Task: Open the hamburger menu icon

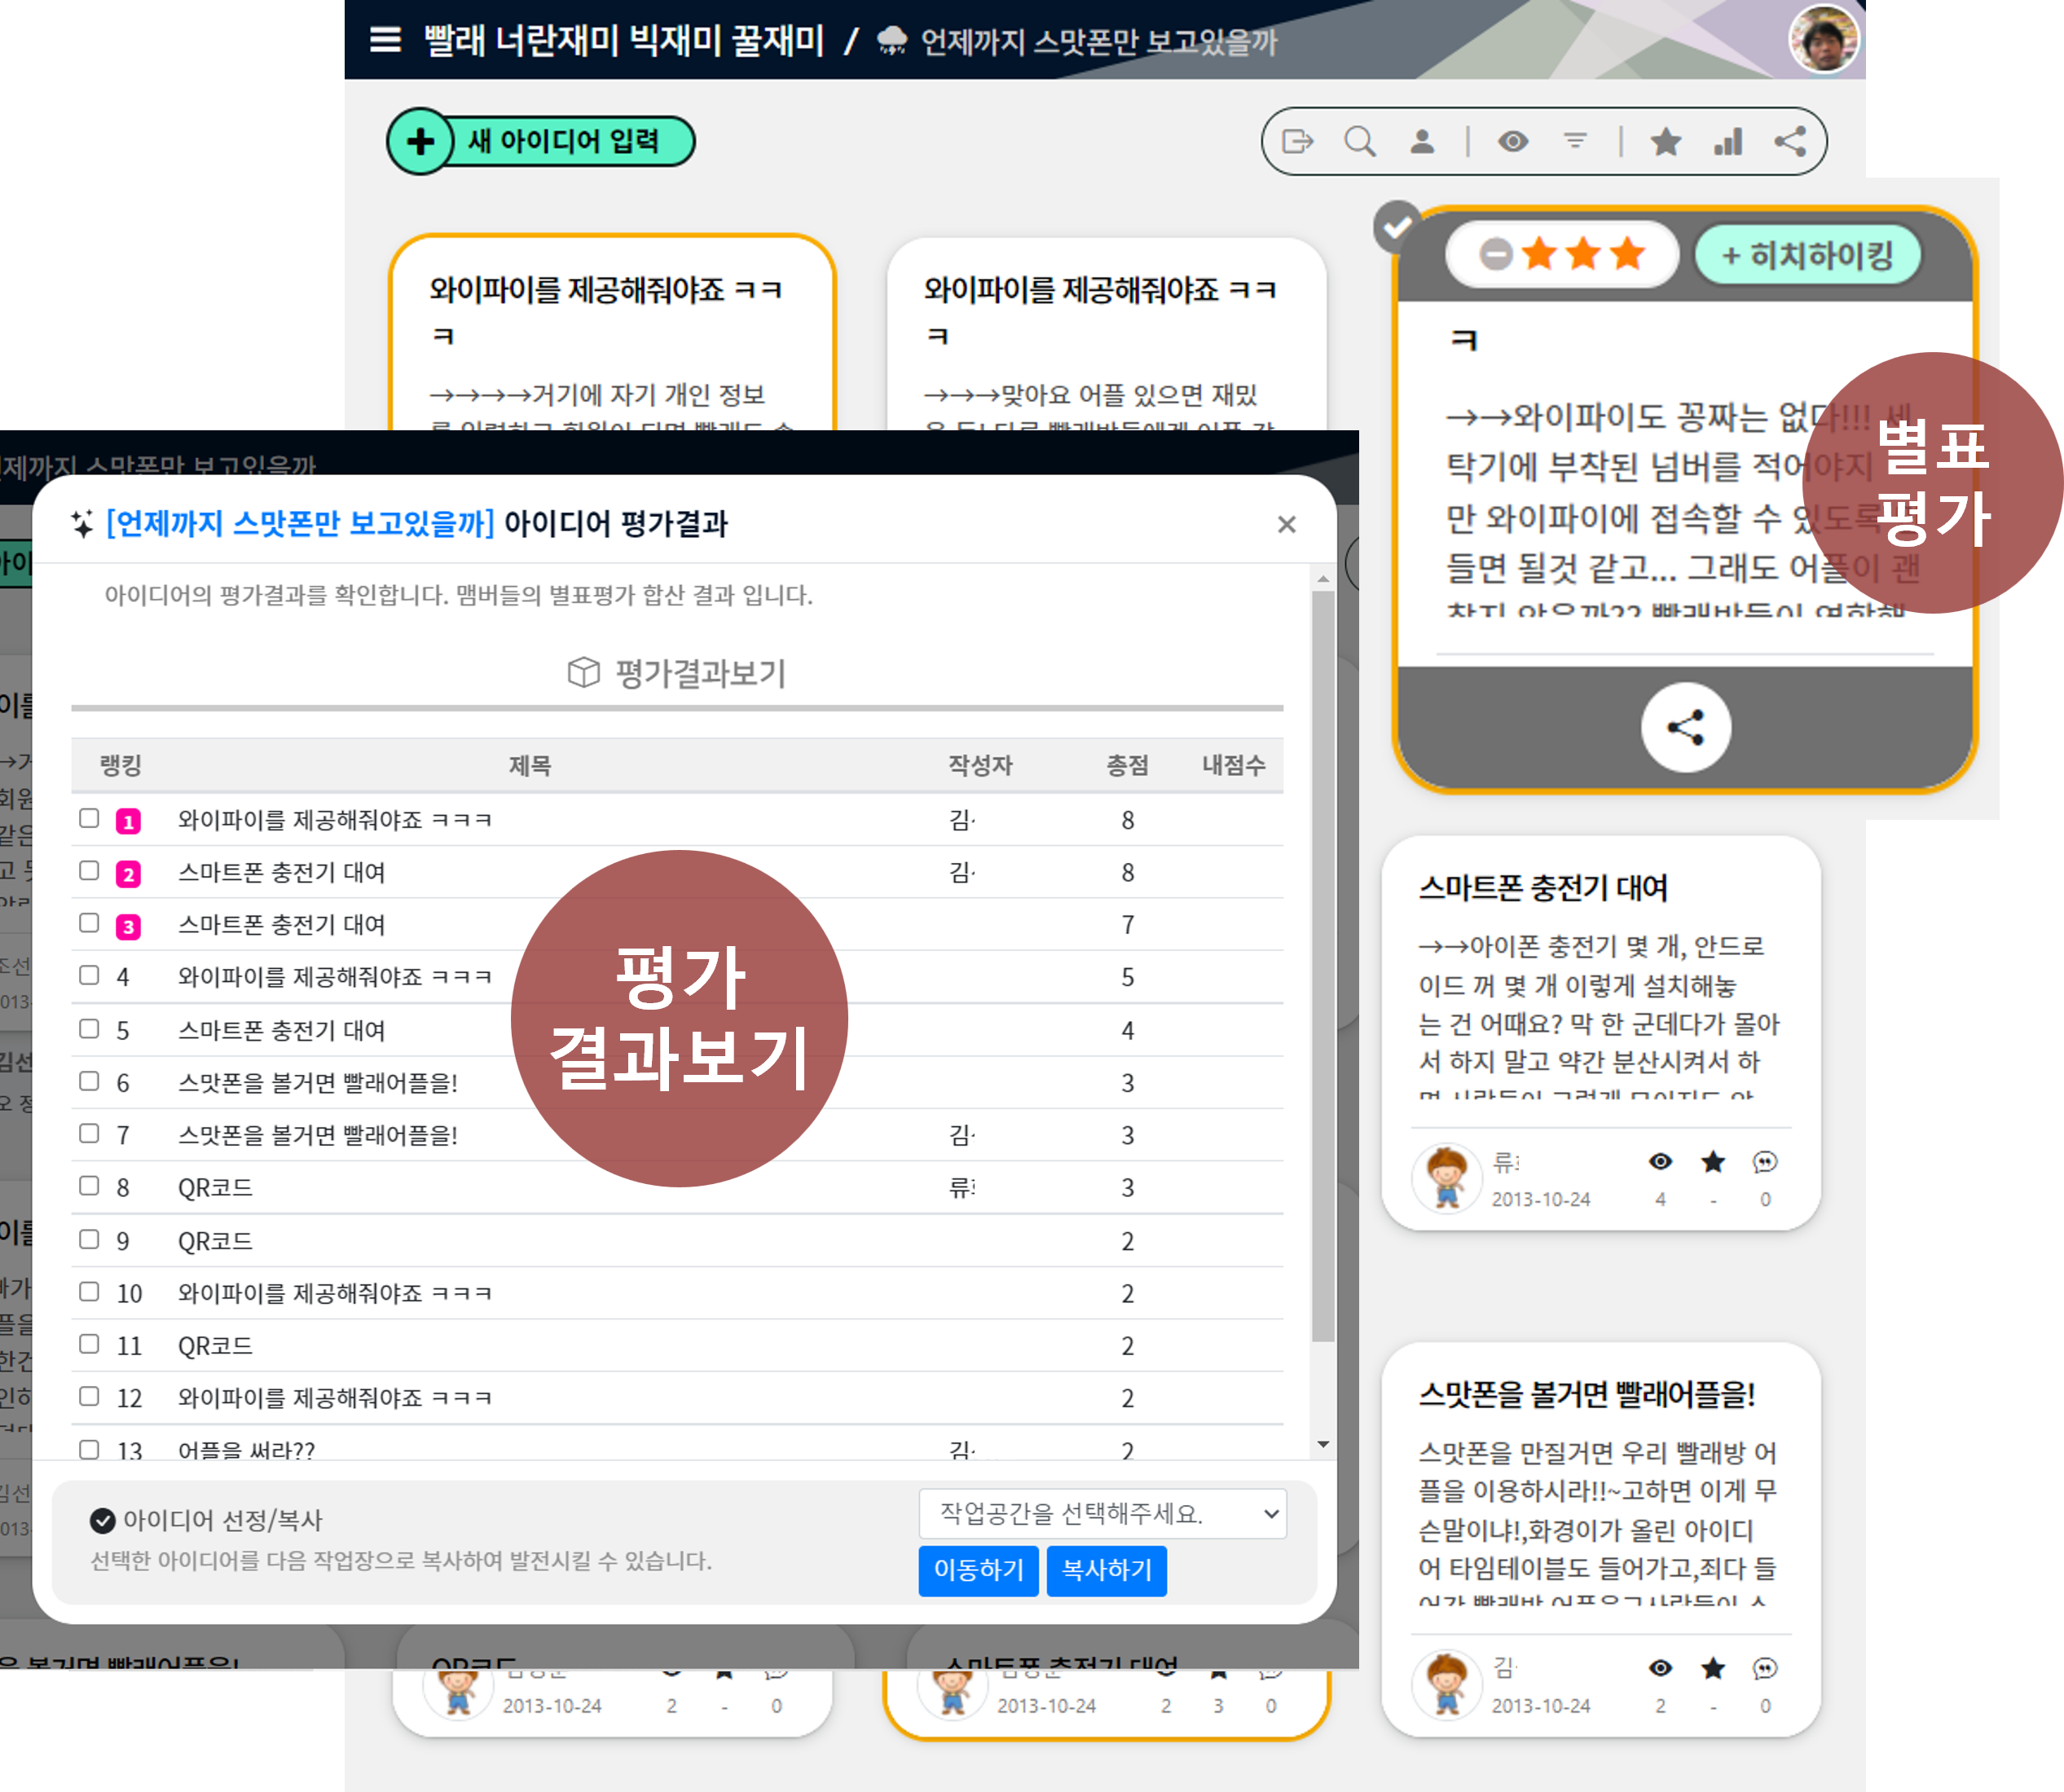Action: 385,40
